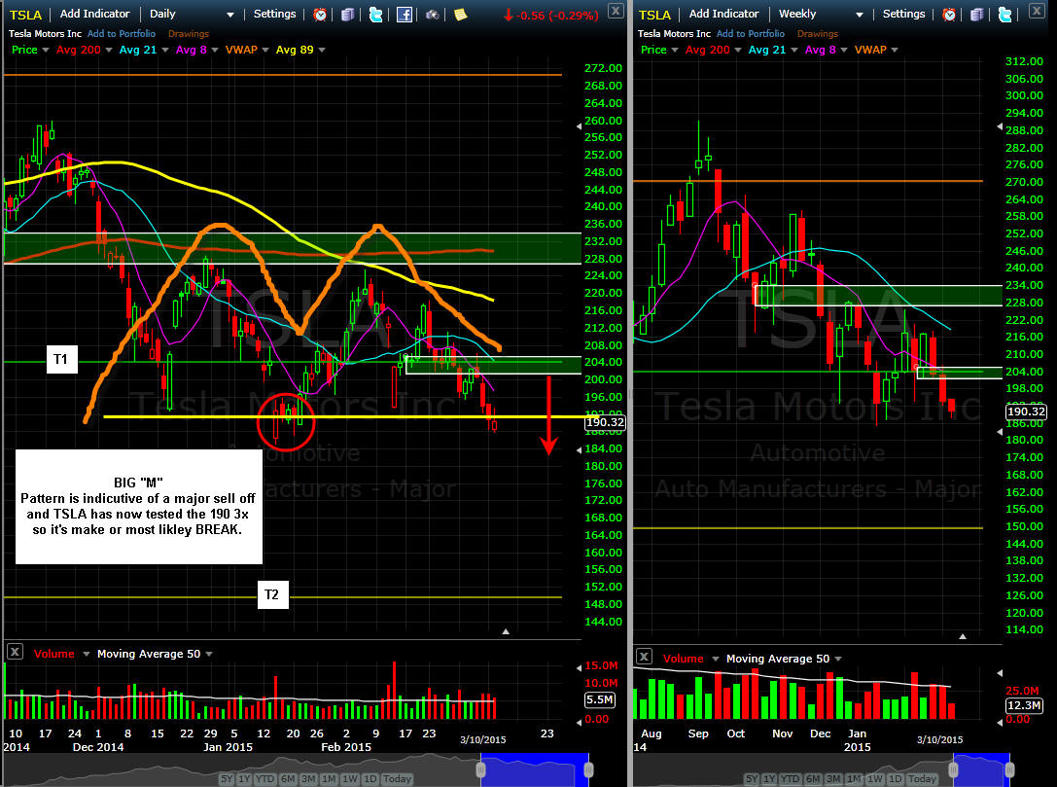Open Settings in the Weekly chart

[x=903, y=15]
